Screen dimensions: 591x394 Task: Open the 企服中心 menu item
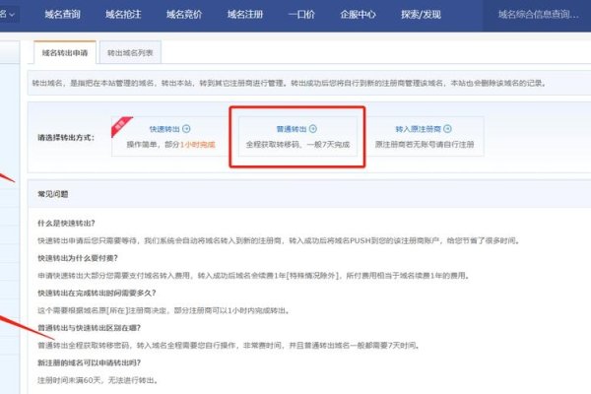pyautogui.click(x=358, y=15)
